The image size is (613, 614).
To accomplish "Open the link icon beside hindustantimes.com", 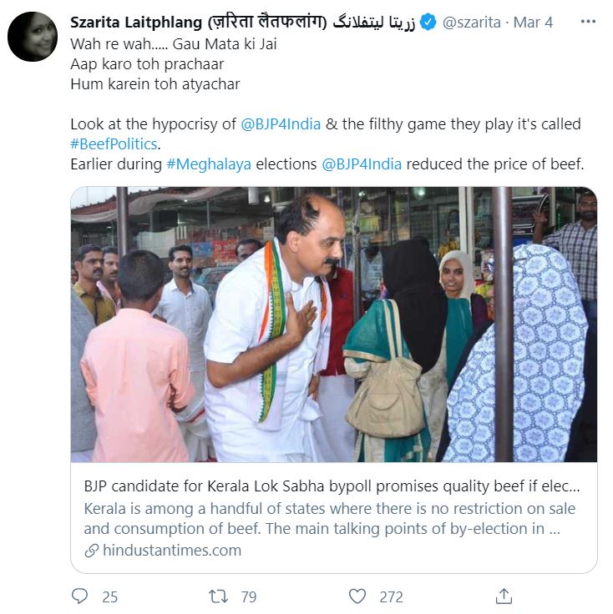I will (x=92, y=551).
